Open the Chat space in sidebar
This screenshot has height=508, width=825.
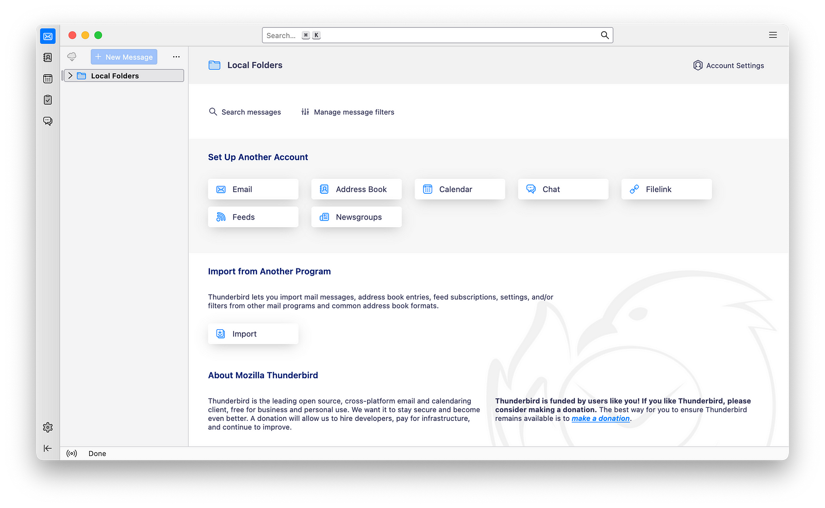click(x=48, y=121)
